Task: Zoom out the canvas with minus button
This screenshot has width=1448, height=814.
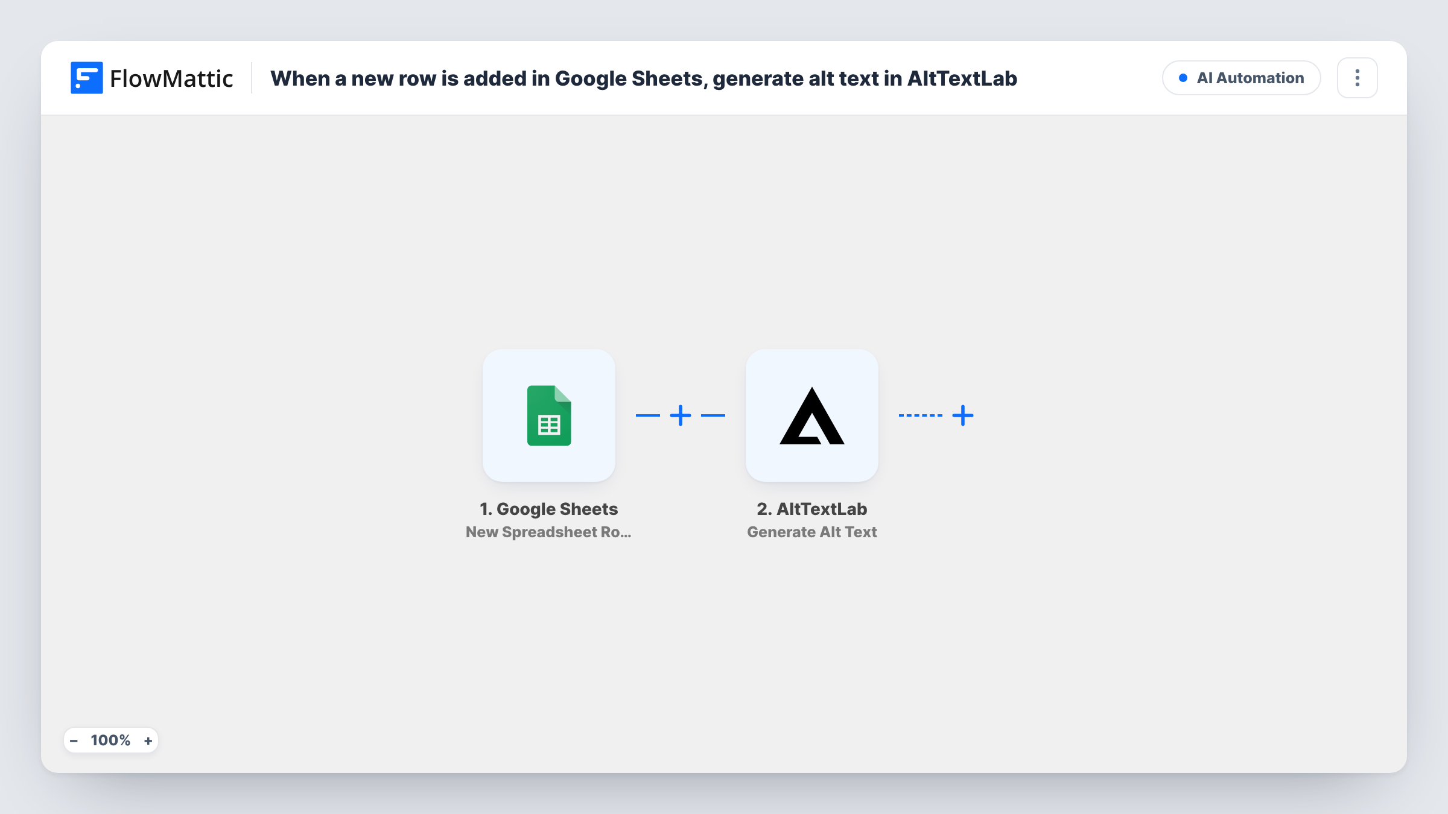Action: point(74,740)
